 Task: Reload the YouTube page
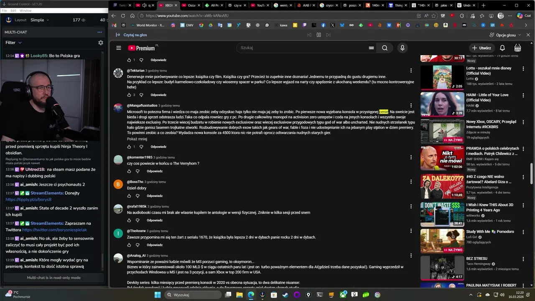[x=123, y=16]
